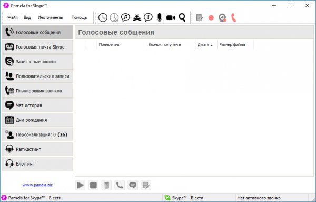Open Дни рождения section
316x202 pixels.
tap(37, 120)
